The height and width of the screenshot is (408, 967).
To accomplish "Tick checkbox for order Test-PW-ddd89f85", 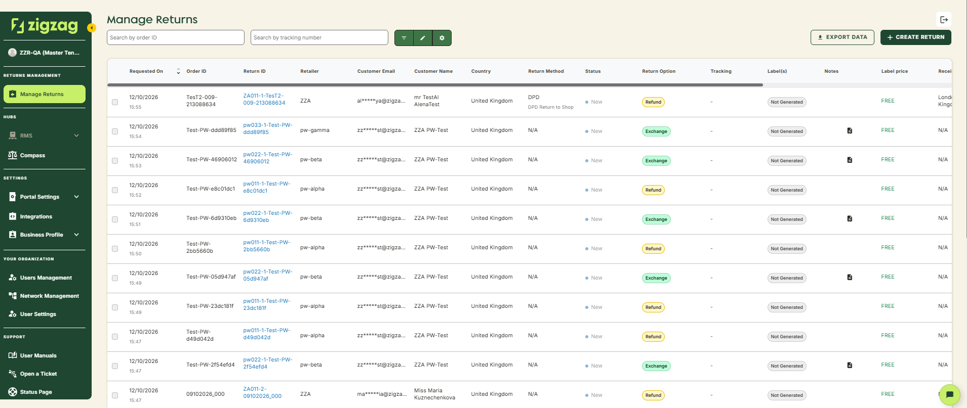I will coord(115,131).
